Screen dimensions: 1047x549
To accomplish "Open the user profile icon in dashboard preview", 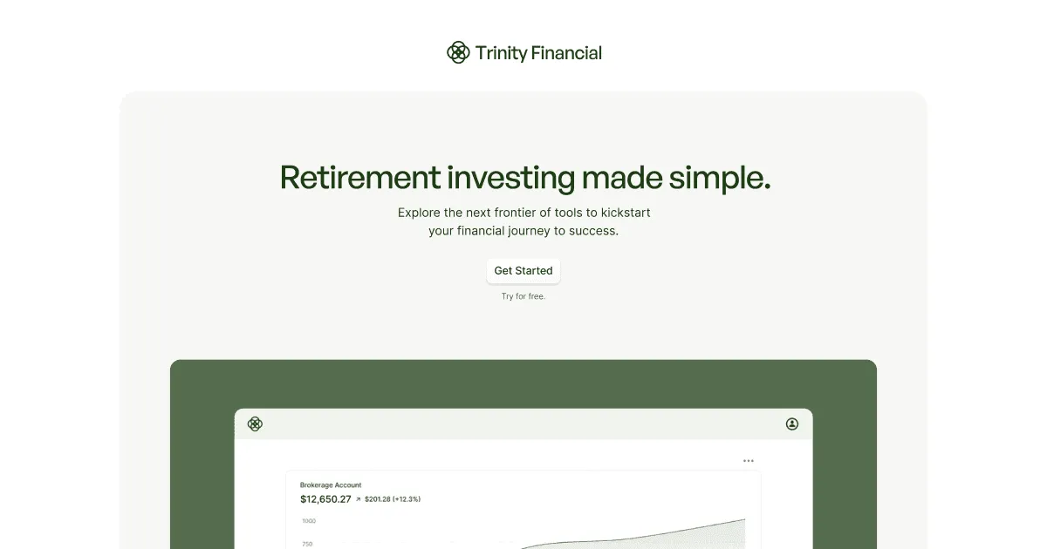I will click(792, 424).
